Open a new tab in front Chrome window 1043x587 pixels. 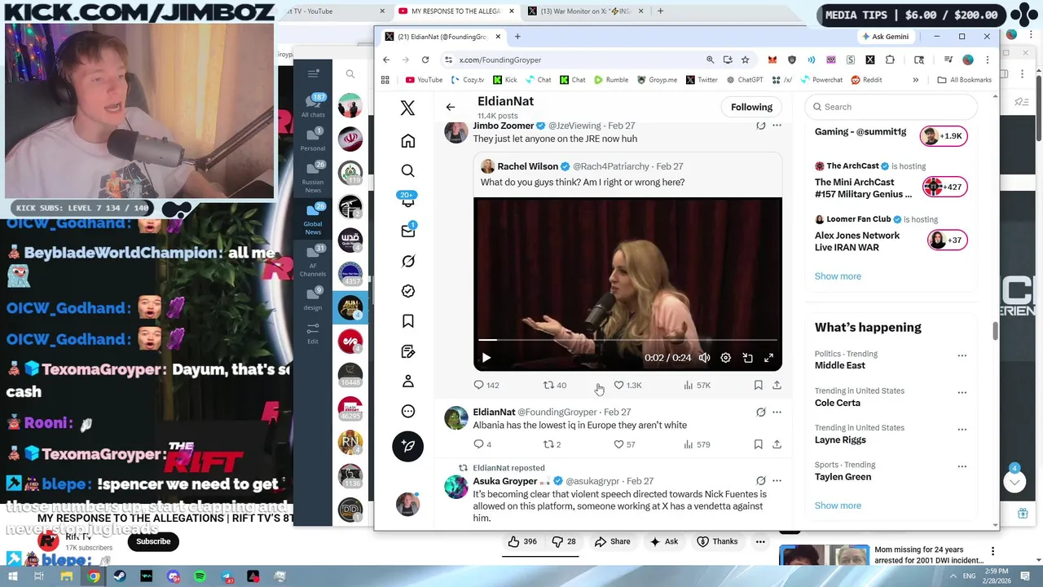click(517, 36)
